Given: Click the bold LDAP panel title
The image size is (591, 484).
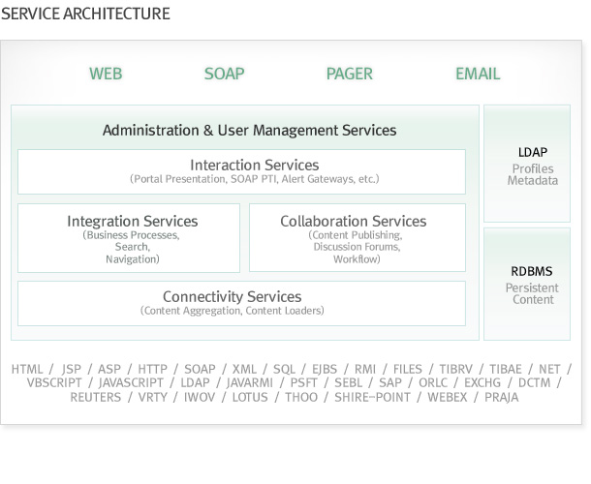Looking at the screenshot, I should point(533,152).
